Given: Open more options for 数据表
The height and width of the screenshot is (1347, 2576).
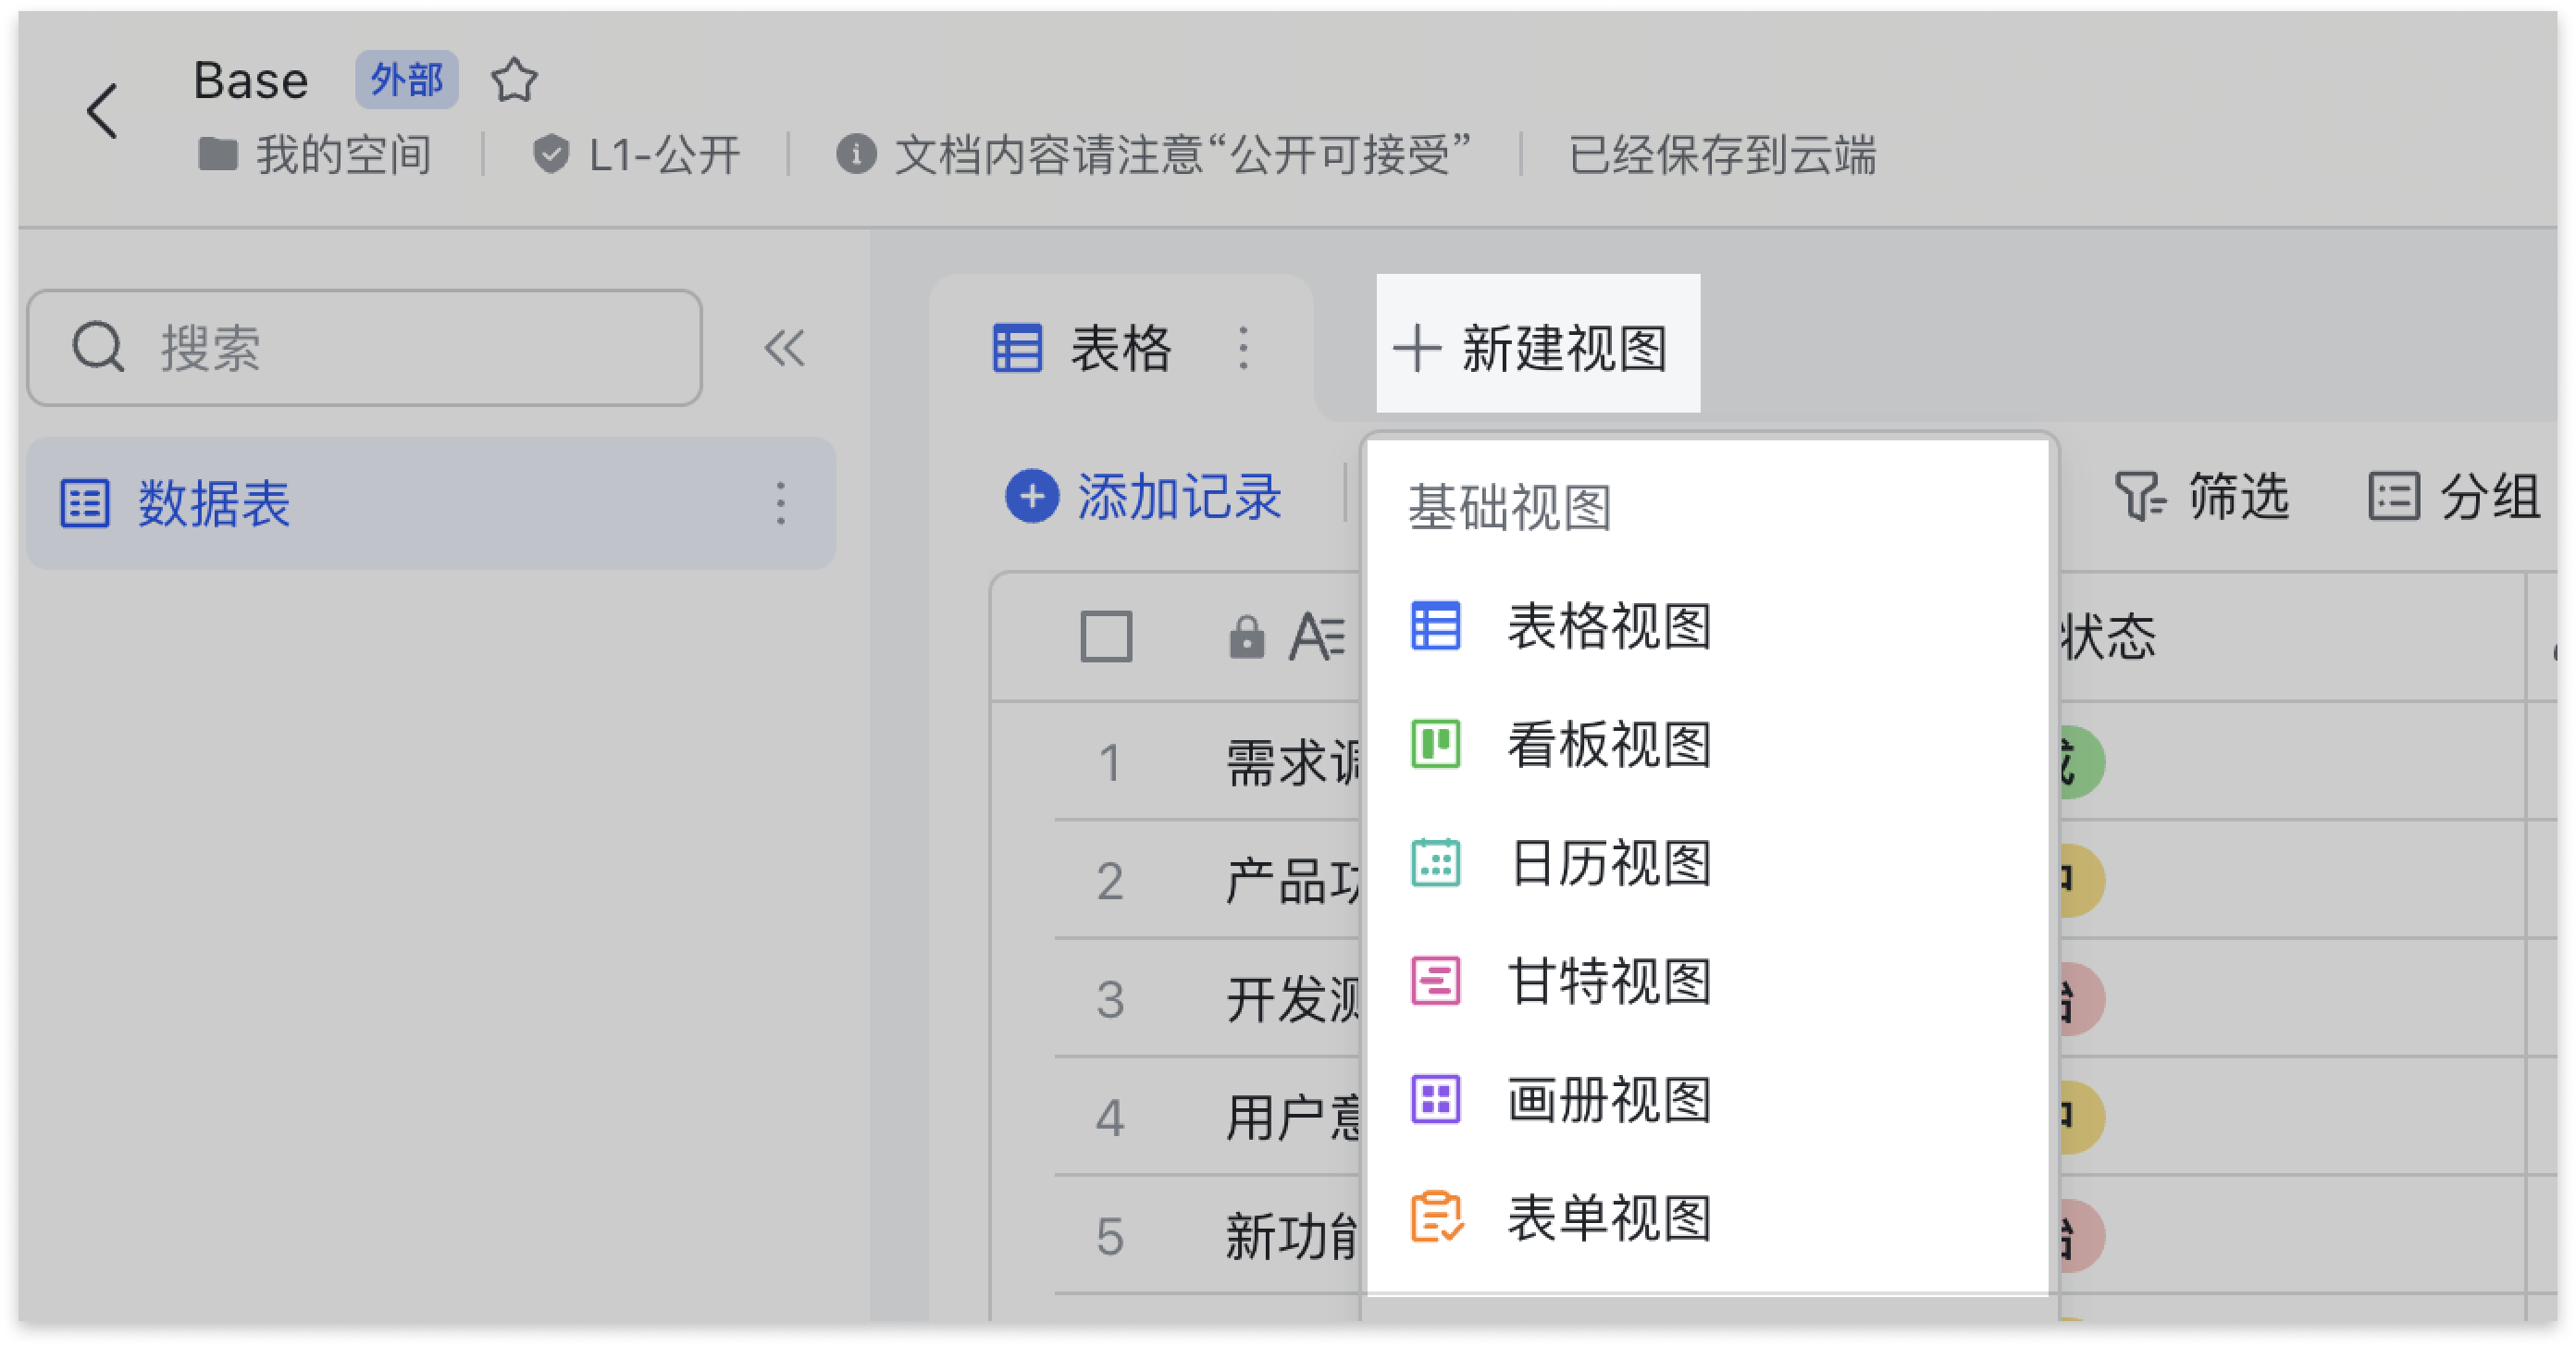Looking at the screenshot, I should (x=780, y=503).
